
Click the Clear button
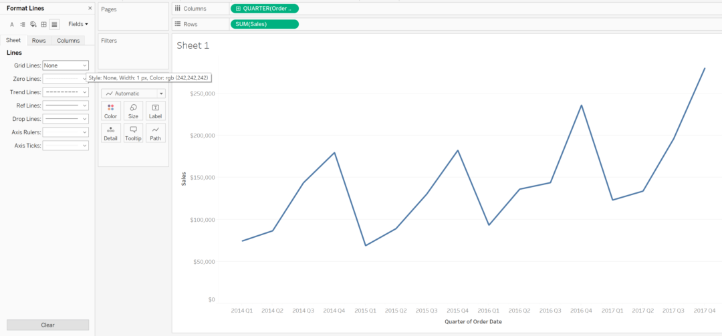pyautogui.click(x=48, y=325)
